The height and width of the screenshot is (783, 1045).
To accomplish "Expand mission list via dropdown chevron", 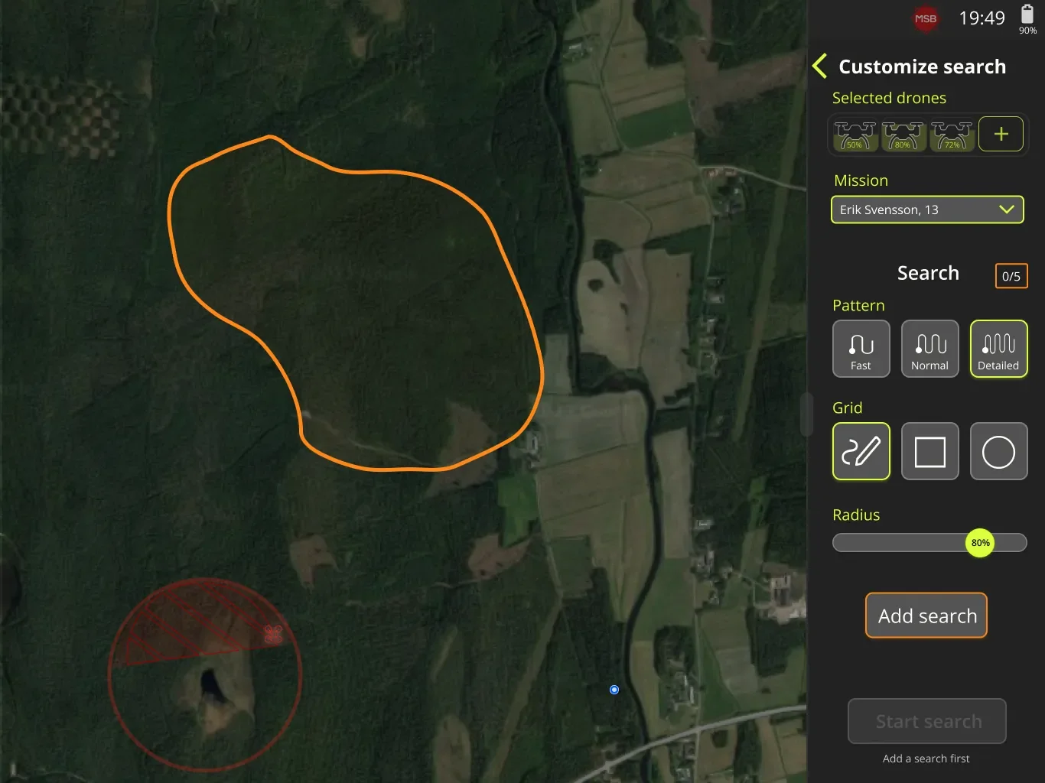I will pyautogui.click(x=1007, y=210).
